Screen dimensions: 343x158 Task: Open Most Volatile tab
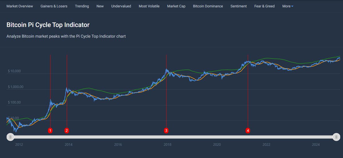click(149, 6)
